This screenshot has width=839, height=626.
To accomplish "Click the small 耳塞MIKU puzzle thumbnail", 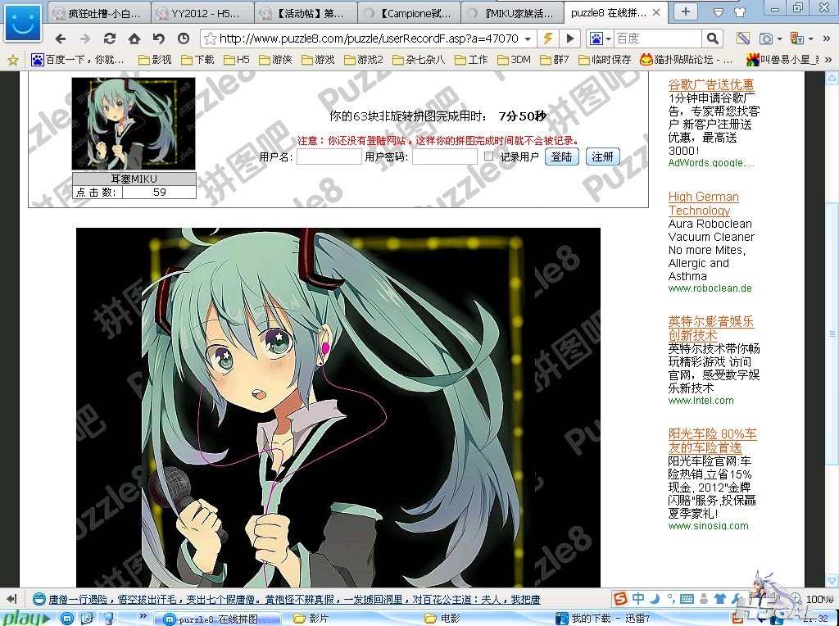I will click(134, 124).
